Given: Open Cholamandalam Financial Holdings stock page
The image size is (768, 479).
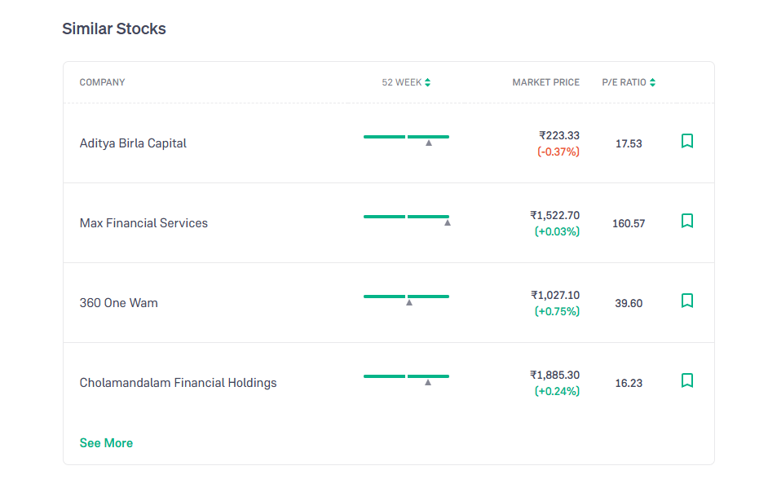Looking at the screenshot, I should coord(178,382).
